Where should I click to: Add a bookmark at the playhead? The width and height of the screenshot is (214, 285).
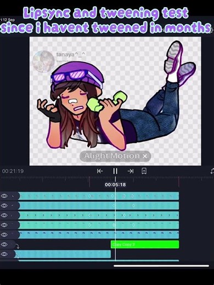[144, 171]
